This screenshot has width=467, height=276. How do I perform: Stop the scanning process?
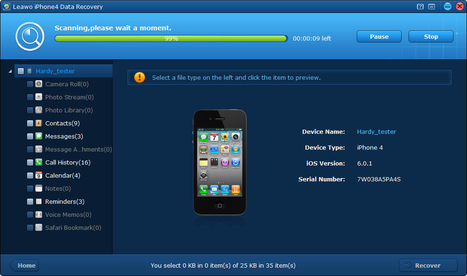(431, 36)
